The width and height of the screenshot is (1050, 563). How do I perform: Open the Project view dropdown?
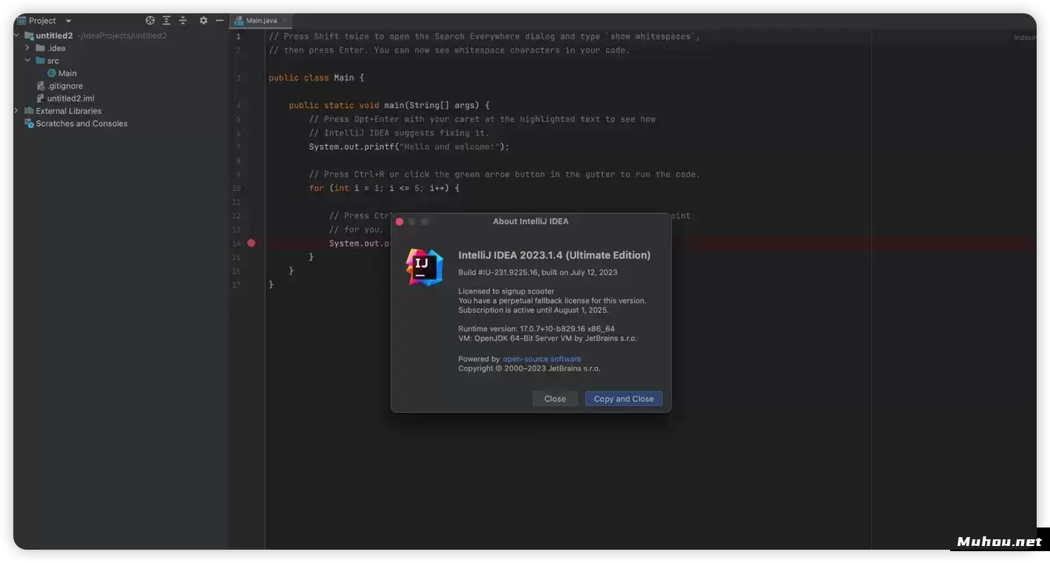click(x=68, y=21)
